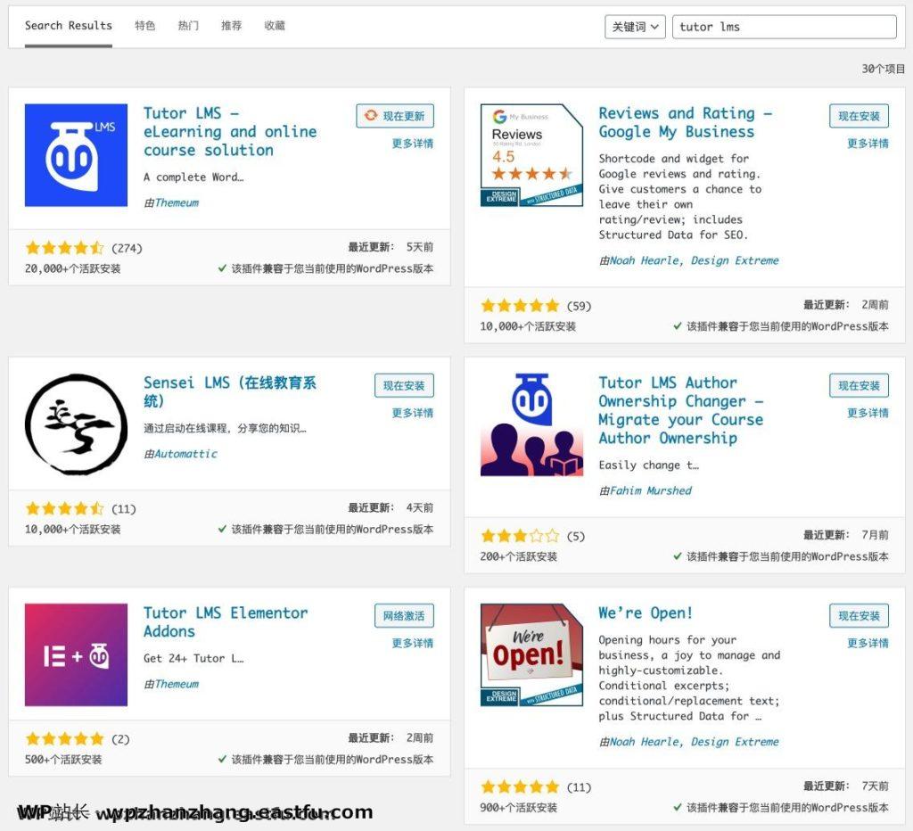Click the star rating with (274) reviews
The image size is (913, 831).
(x=64, y=248)
